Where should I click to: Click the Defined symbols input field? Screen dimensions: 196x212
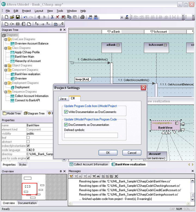pyautogui.click(x=91, y=135)
